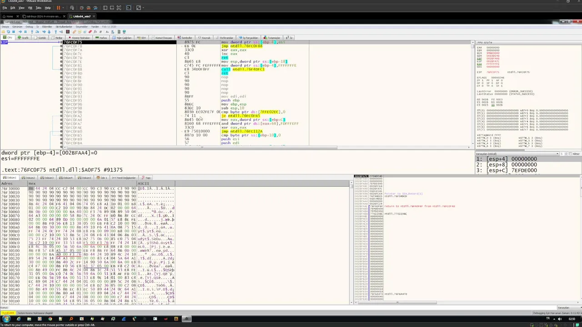582x327 pixels.
Task: Click the trace over toolbar icon
Action: coord(49,32)
